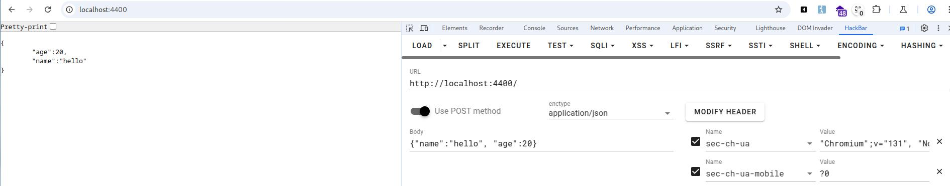Go back to the previous page

12,10
